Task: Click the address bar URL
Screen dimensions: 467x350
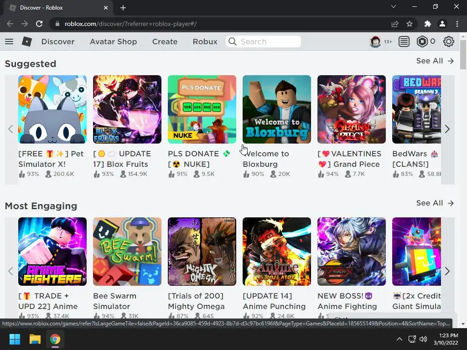Action: point(130,24)
